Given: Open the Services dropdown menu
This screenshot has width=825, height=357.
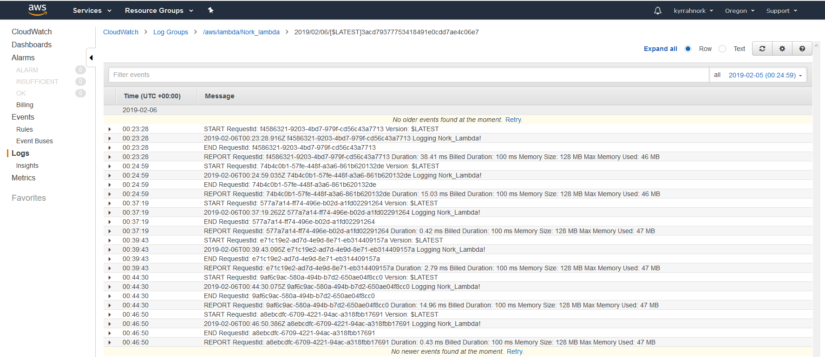Looking at the screenshot, I should (92, 10).
